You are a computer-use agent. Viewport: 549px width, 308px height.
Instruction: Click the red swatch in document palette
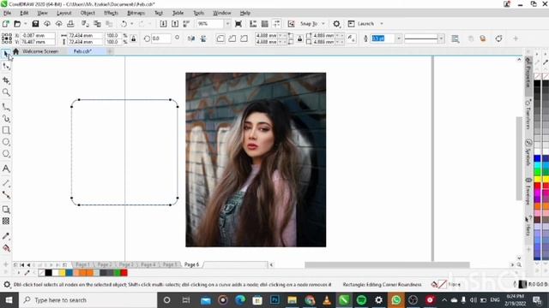124,273
